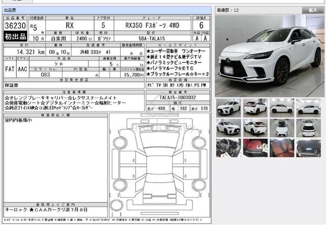This screenshot has height=225, width=326.
Task: Select thumbnail of front view with grille facing right
Action: click(x=229, y=128)
